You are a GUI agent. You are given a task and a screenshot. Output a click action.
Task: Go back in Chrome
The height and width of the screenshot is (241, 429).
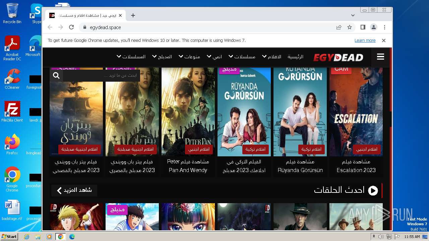(x=50, y=27)
